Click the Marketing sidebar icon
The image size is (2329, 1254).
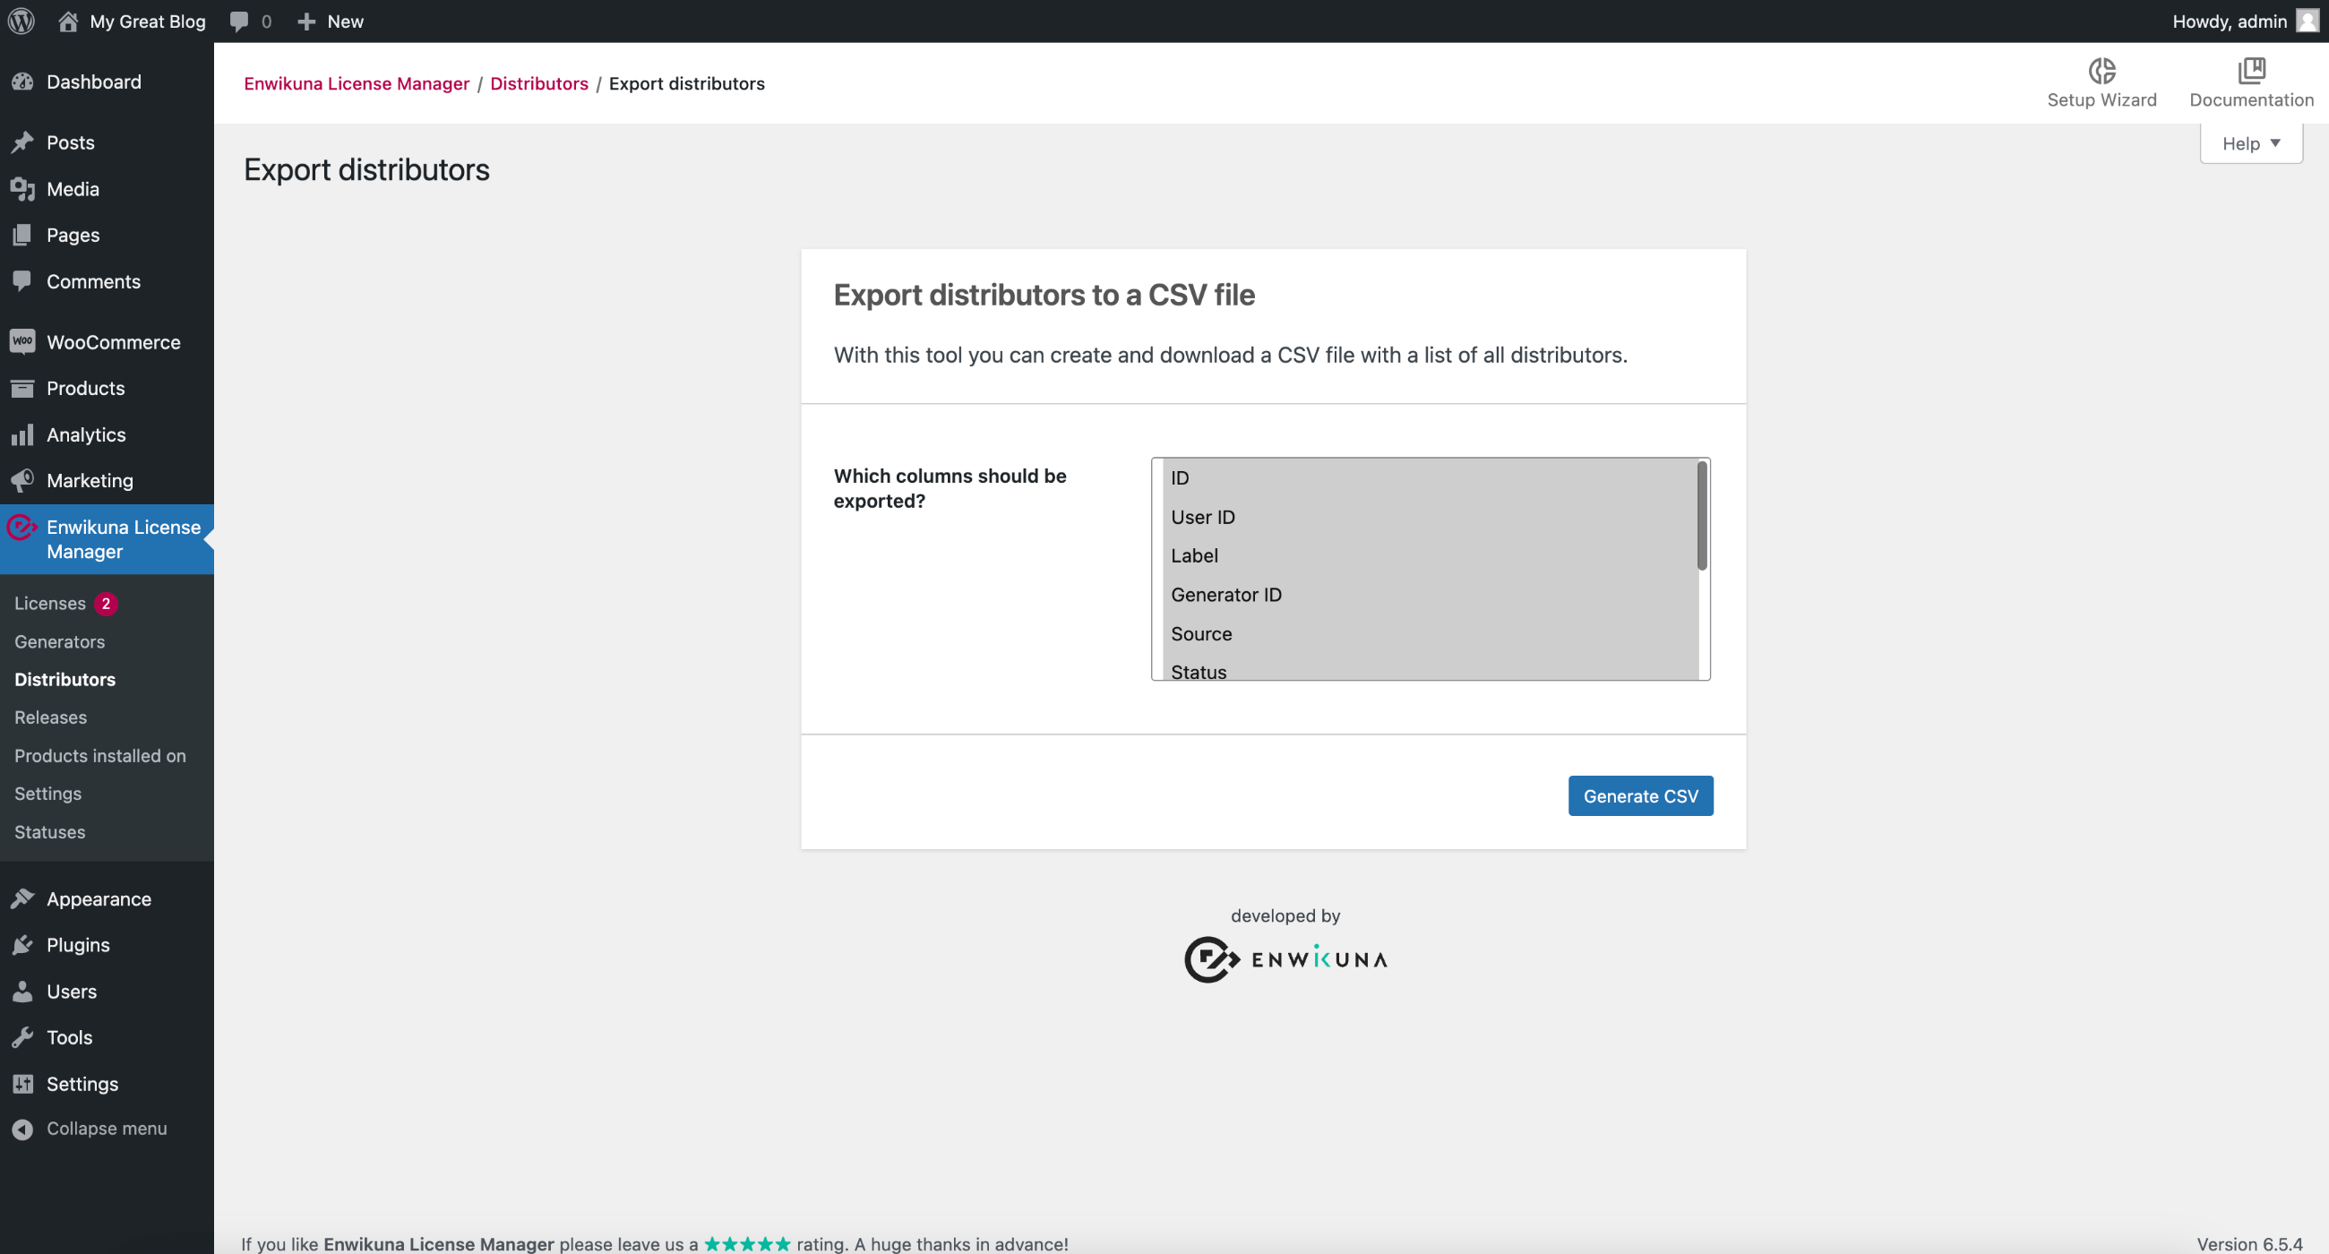(x=21, y=480)
